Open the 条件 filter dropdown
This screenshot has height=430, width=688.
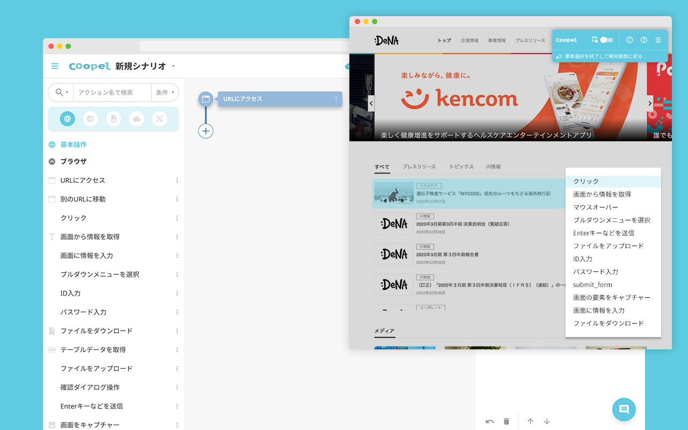coord(165,92)
